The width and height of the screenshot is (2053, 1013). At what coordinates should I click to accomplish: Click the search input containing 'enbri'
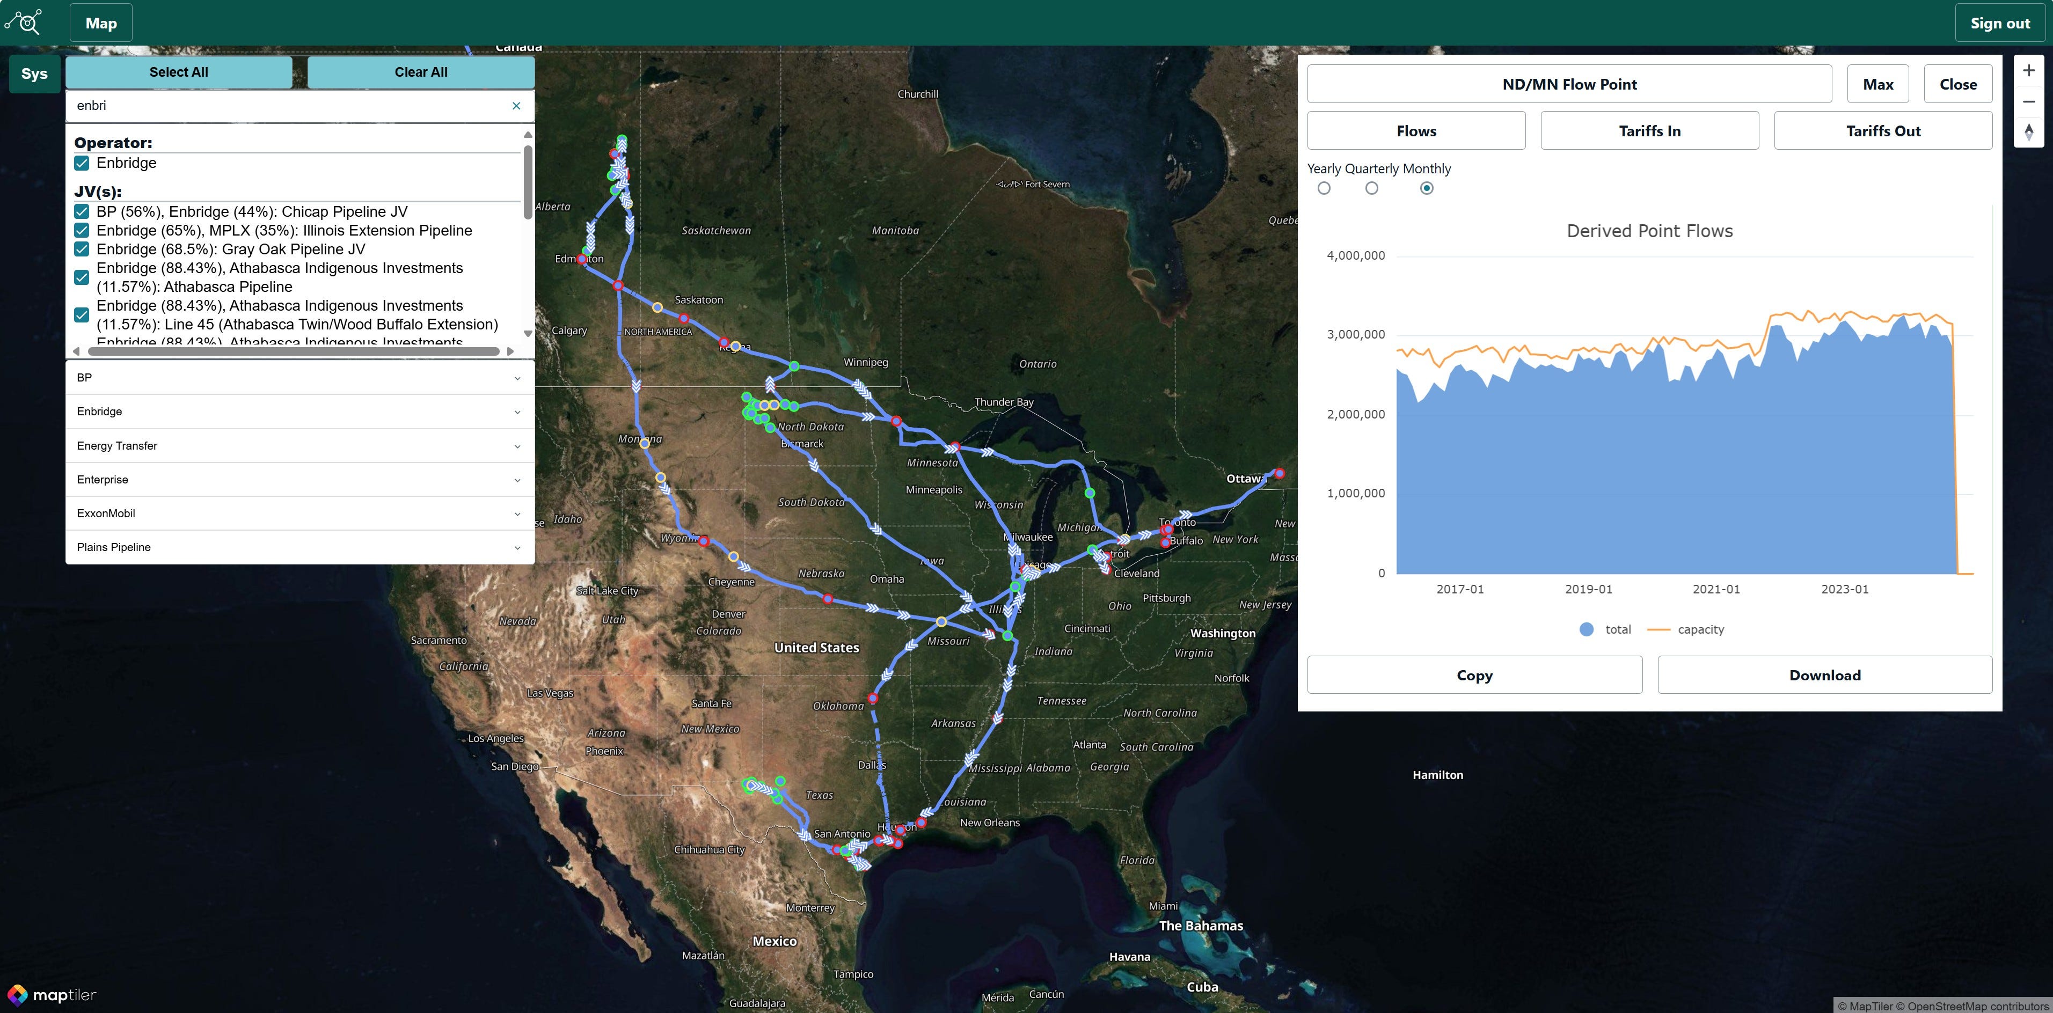287,106
